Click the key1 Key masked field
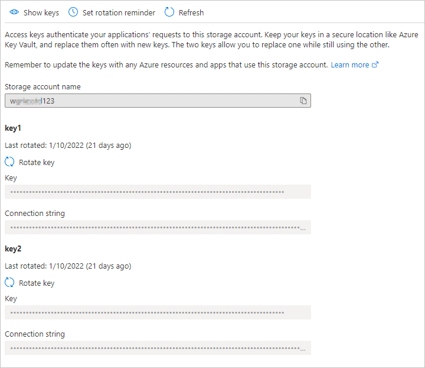The width and height of the screenshot is (425, 368). coord(158,192)
